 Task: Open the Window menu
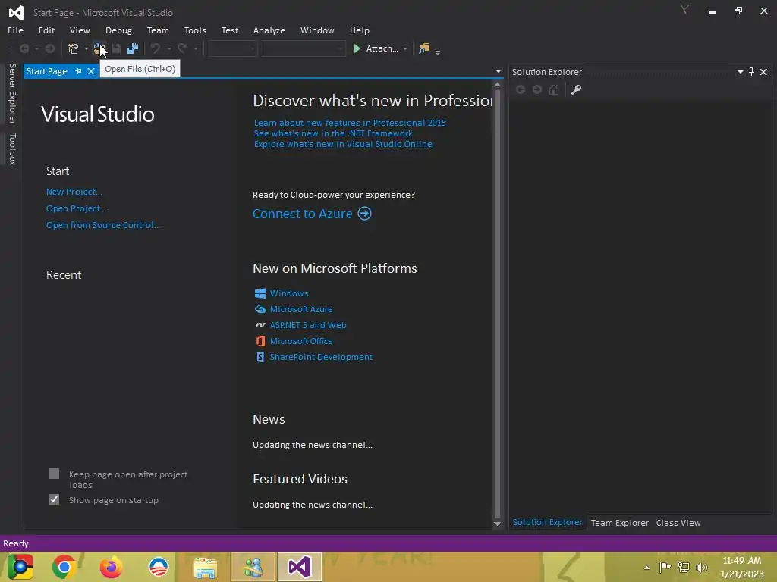(317, 30)
